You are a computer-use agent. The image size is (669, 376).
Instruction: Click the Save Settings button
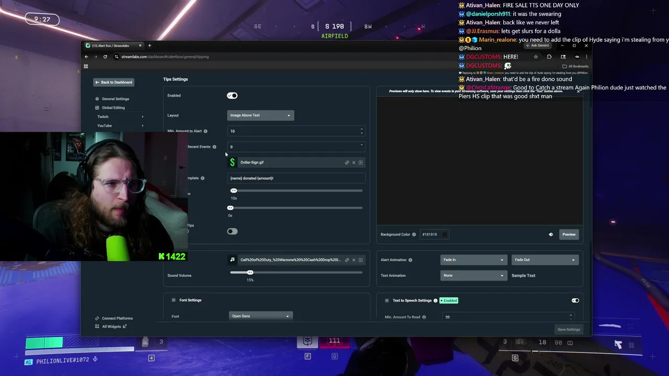click(569, 330)
